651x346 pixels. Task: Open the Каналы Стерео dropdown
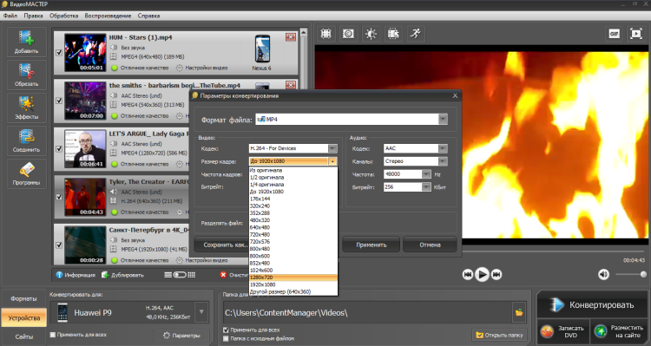[443, 161]
